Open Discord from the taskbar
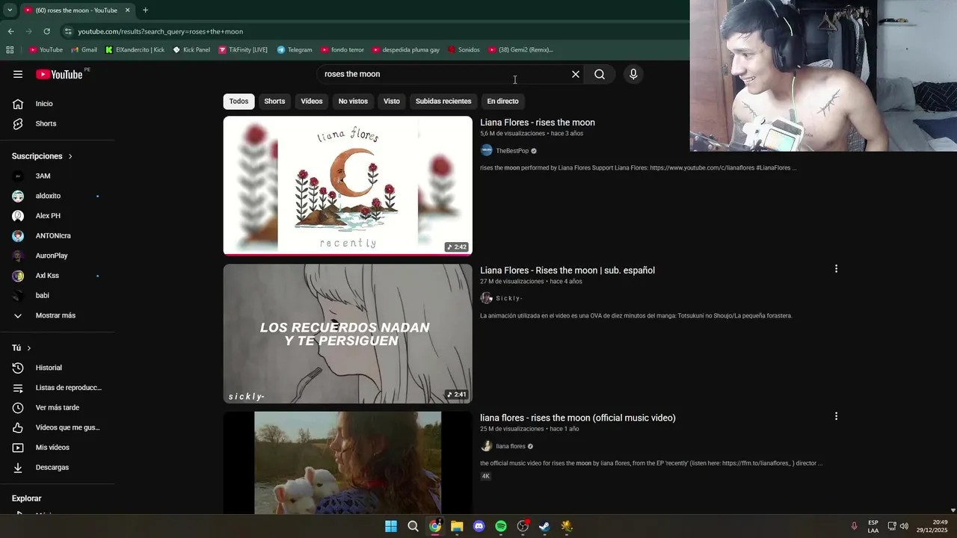The height and width of the screenshot is (538, 957). click(479, 526)
